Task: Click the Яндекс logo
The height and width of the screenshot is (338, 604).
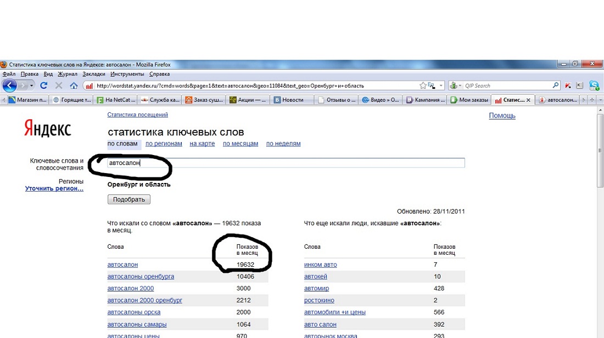Action: pos(47,128)
